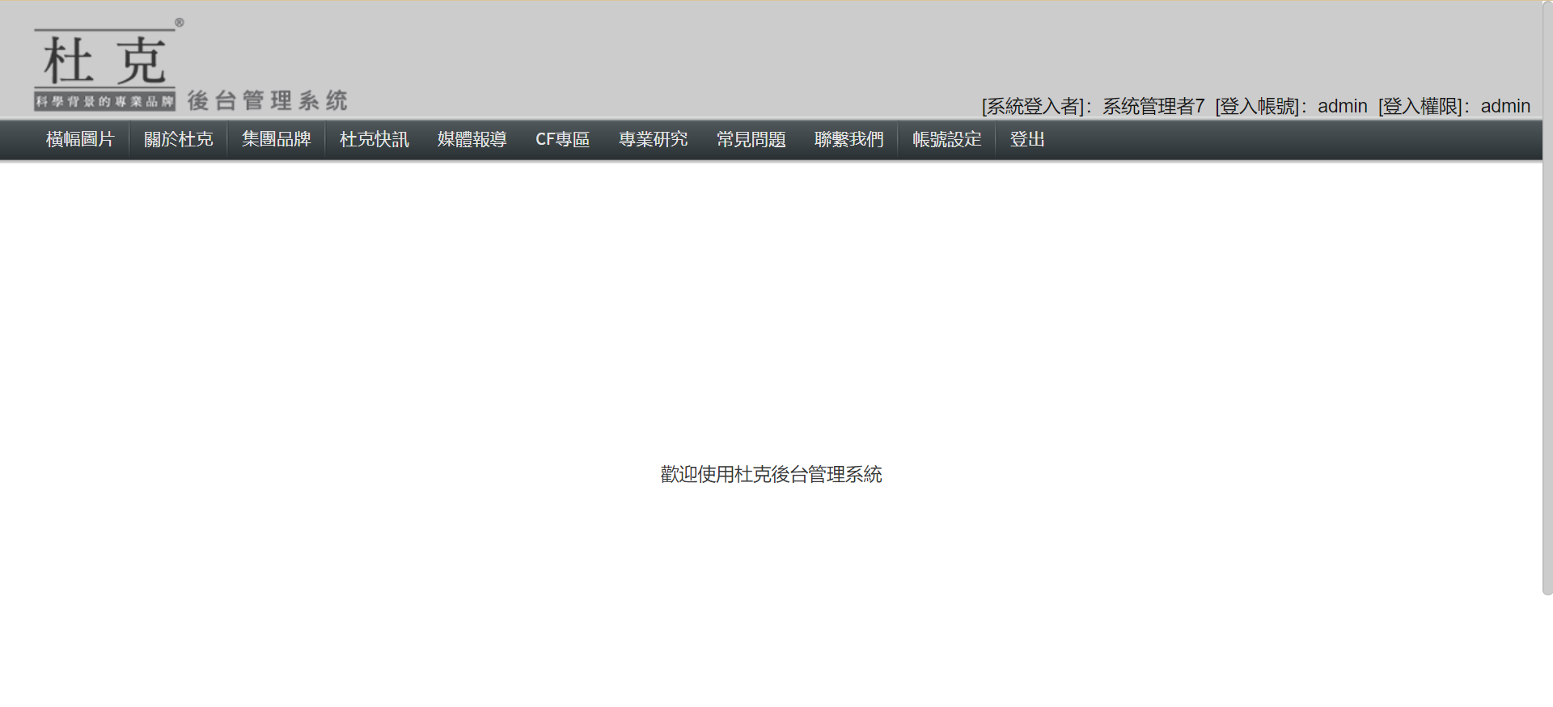Go to 杜克快訊 section
This screenshot has height=707, width=1553.
[374, 140]
